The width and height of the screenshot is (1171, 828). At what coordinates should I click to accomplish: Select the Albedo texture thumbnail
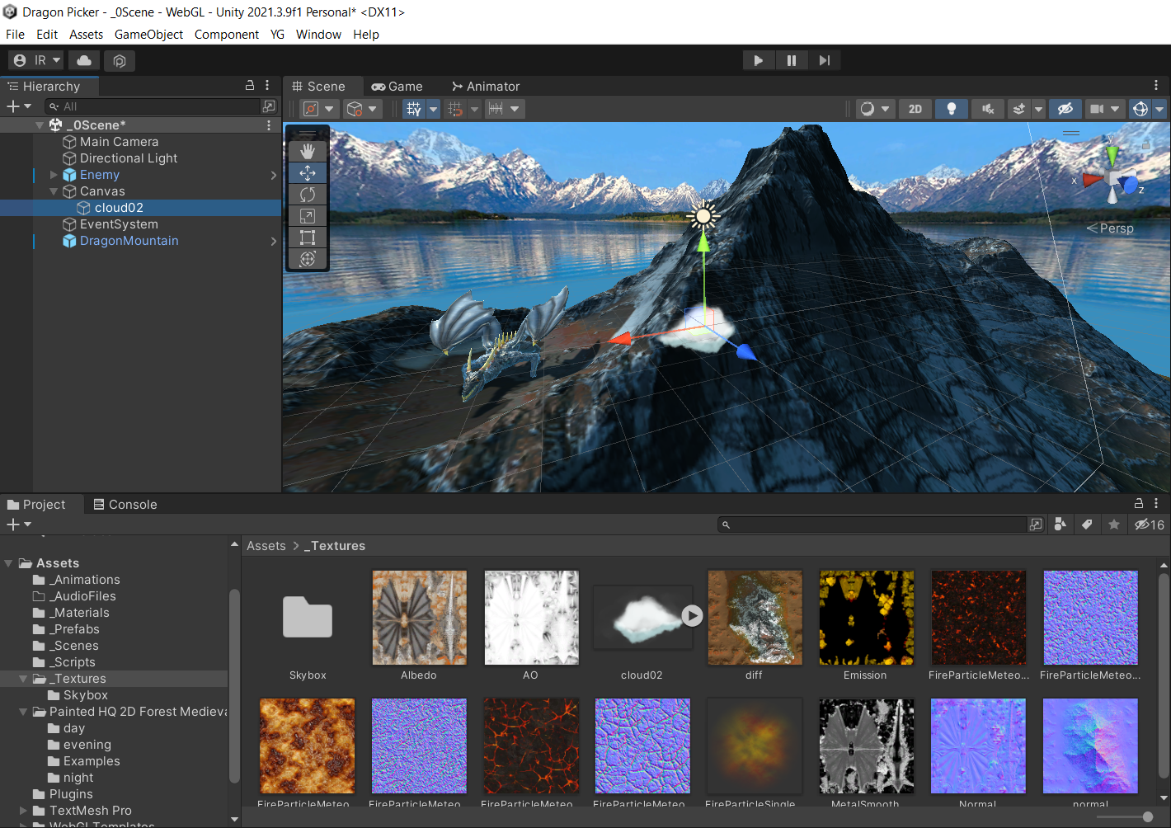click(419, 618)
